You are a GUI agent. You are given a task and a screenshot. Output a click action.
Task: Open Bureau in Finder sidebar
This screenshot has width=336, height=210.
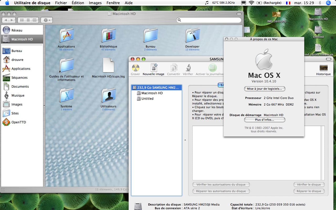click(22, 51)
